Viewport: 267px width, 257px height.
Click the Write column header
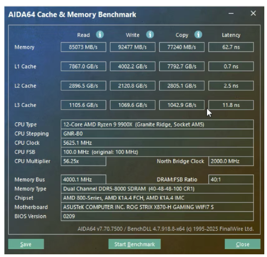pyautogui.click(x=133, y=35)
